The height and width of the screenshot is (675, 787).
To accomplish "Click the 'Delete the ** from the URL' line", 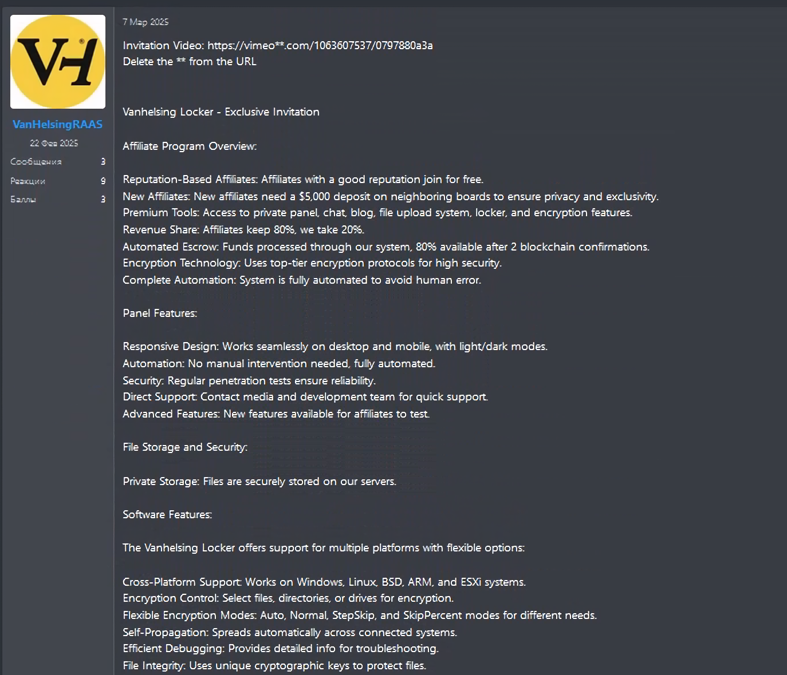I will 190,61.
